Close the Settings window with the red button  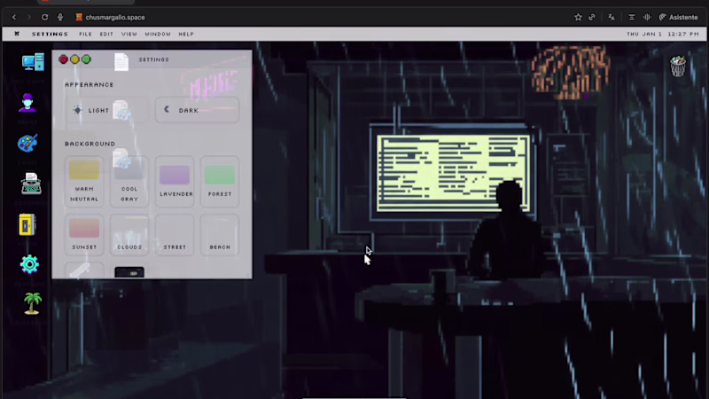[x=63, y=59]
